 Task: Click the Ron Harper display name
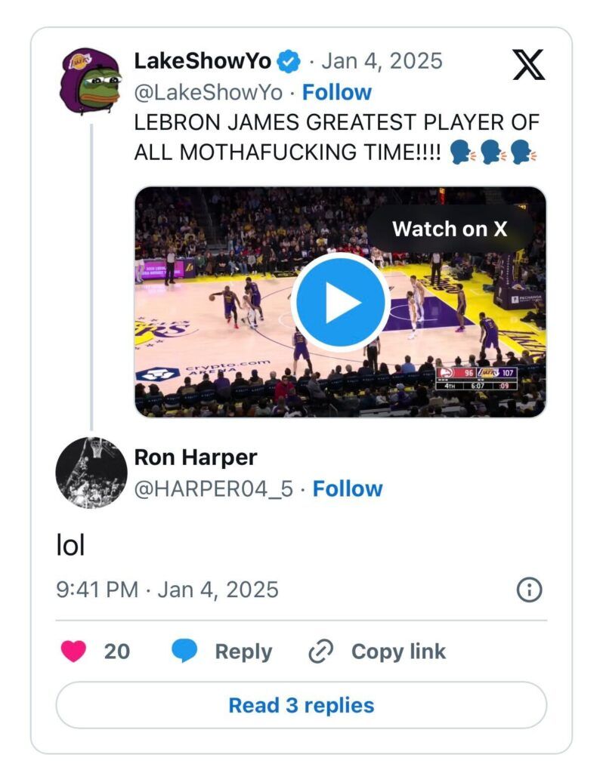[196, 457]
